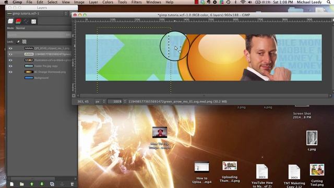Toggle lock alpha channel checkerboard icon
This screenshot has height=188, width=334.
(x=25, y=42)
